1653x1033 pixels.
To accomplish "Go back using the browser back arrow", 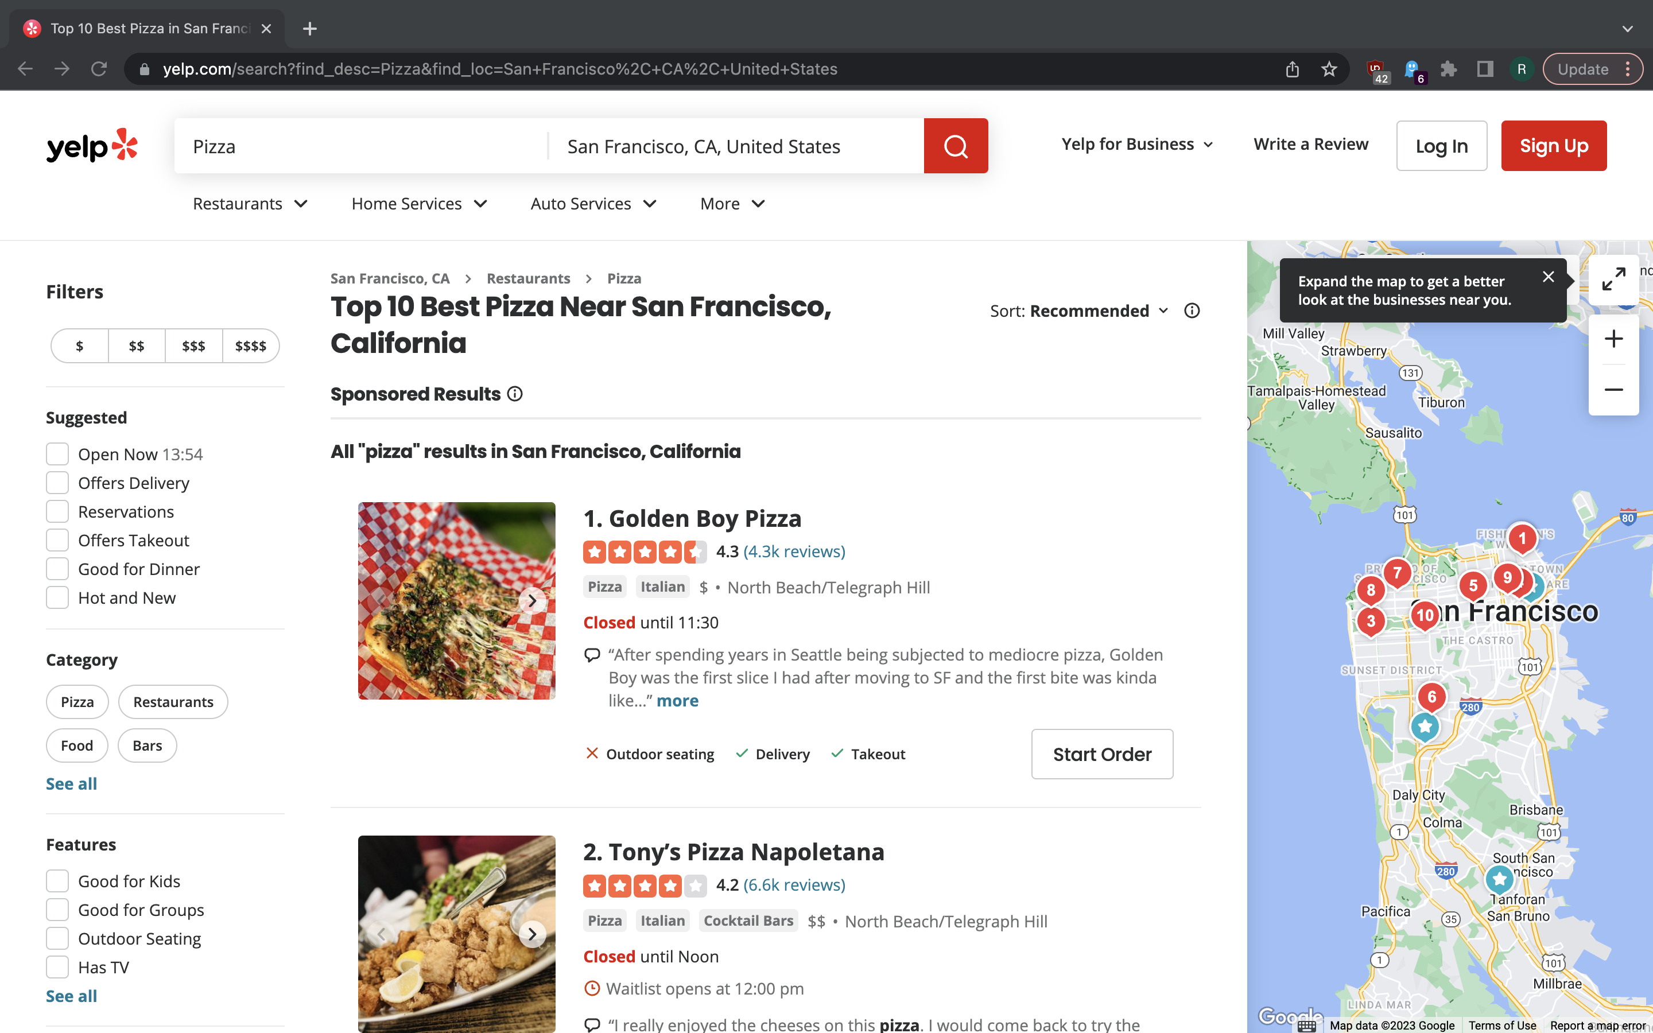I will (25, 69).
